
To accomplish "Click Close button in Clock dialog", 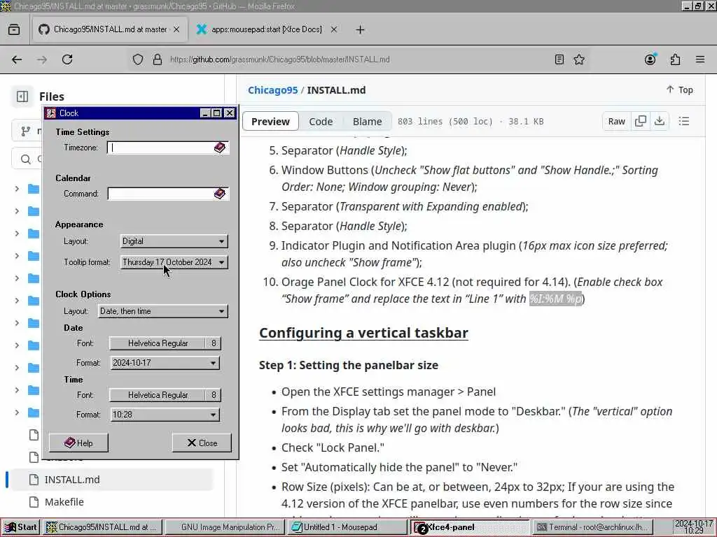I will point(202,443).
